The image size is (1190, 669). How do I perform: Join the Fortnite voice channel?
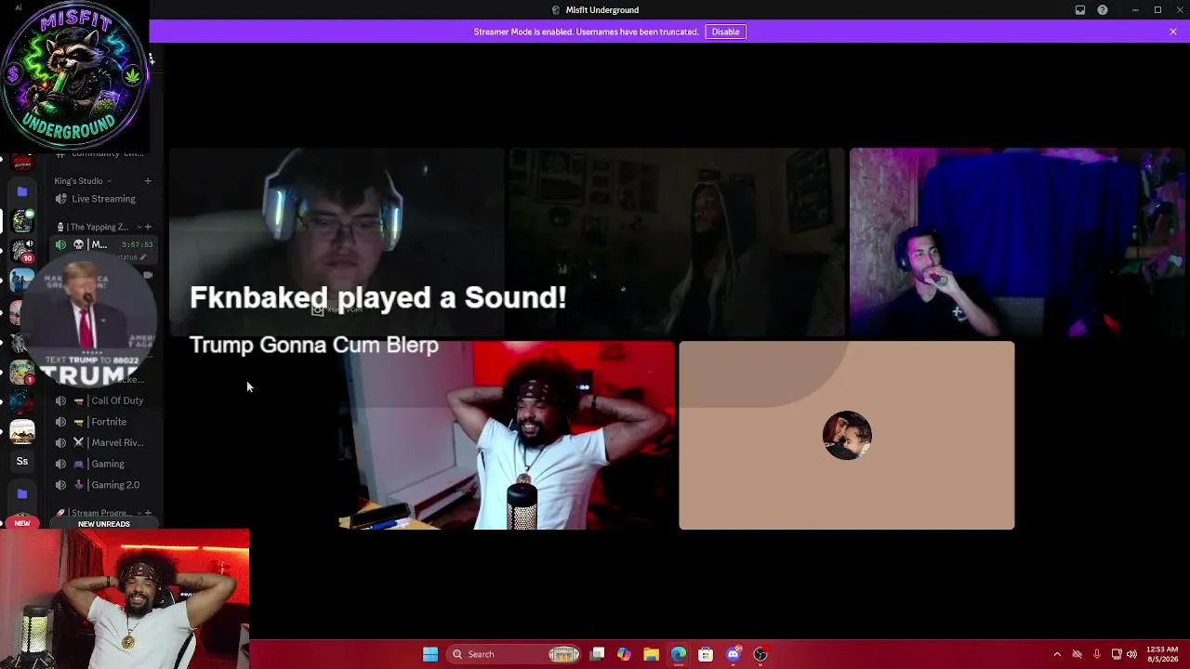pyautogui.click(x=103, y=422)
